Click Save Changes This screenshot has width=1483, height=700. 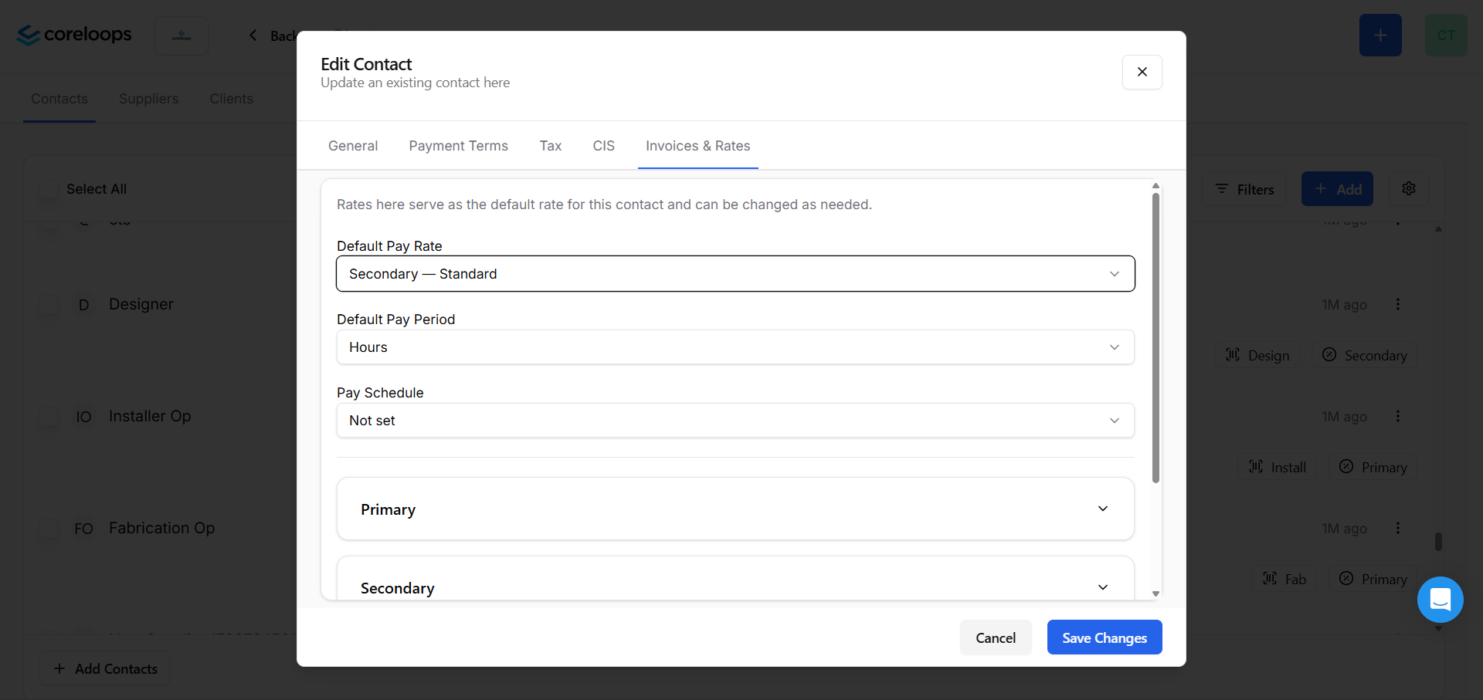pos(1105,637)
